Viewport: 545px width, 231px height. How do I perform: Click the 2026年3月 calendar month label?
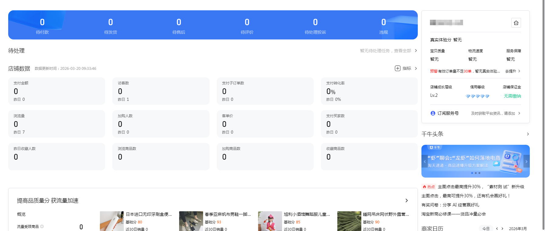coord(518,229)
